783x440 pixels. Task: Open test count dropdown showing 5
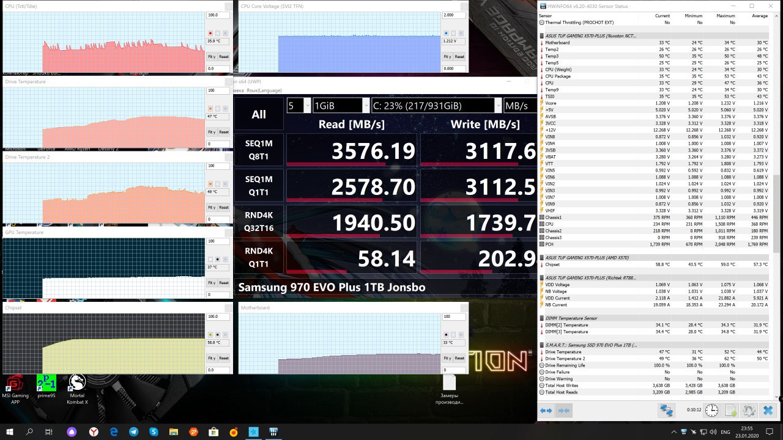click(x=299, y=106)
